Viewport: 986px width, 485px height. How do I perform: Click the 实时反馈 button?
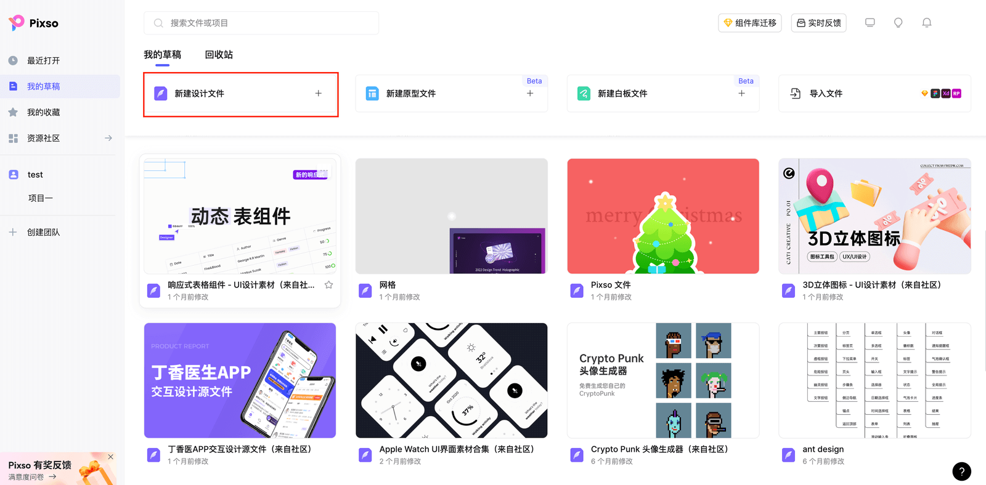(x=819, y=23)
